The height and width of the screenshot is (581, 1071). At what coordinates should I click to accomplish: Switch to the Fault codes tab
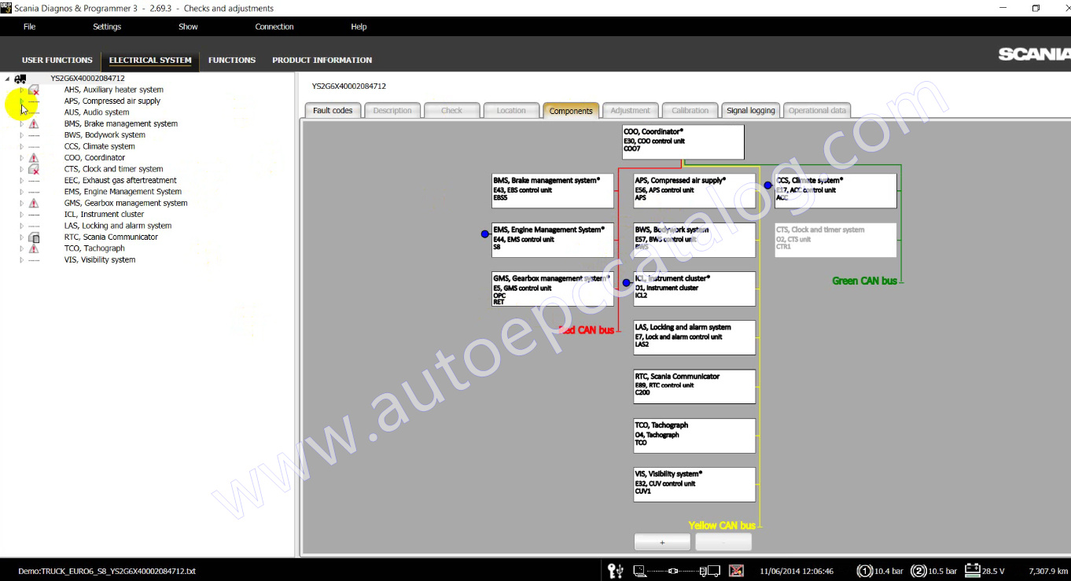333,111
